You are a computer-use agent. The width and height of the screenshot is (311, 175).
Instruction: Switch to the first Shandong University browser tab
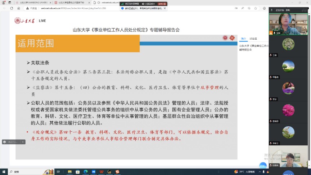point(32,3)
